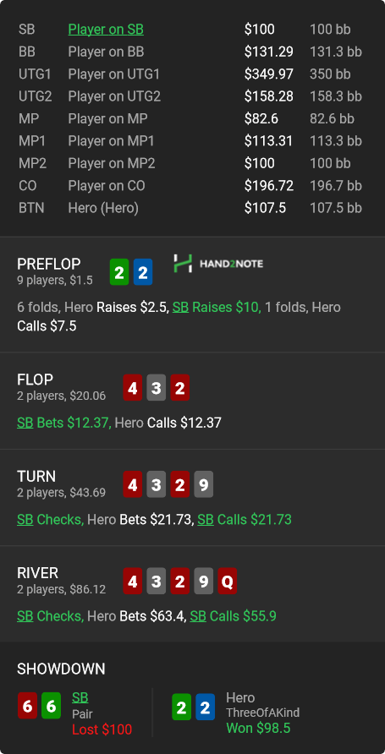Click the Lost $100 result text
Viewport: 385px width, 754px height.
102,729
